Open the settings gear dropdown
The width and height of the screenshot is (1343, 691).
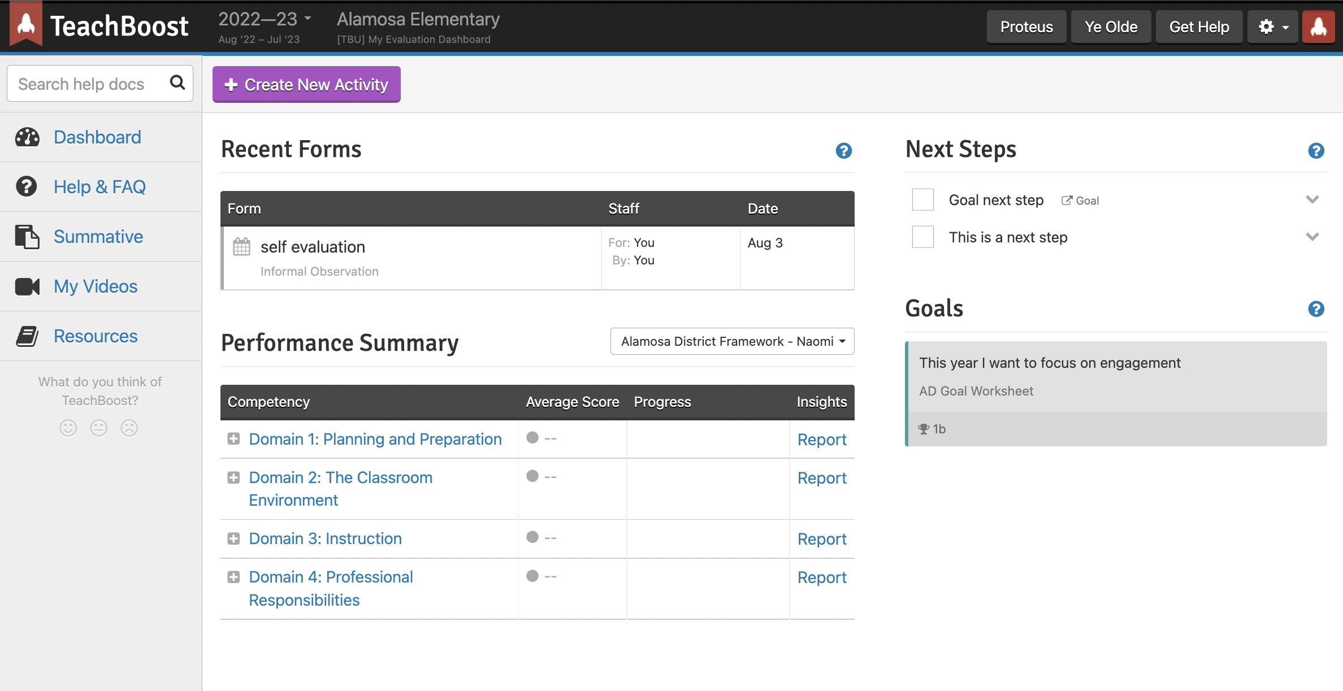click(1273, 27)
